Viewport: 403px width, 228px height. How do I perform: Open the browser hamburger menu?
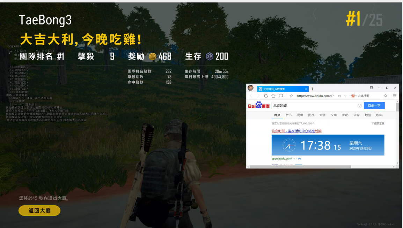pyautogui.click(x=395, y=96)
